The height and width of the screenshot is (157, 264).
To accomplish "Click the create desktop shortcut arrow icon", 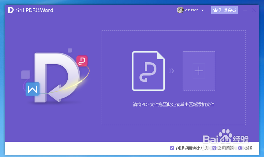I will [172, 148].
